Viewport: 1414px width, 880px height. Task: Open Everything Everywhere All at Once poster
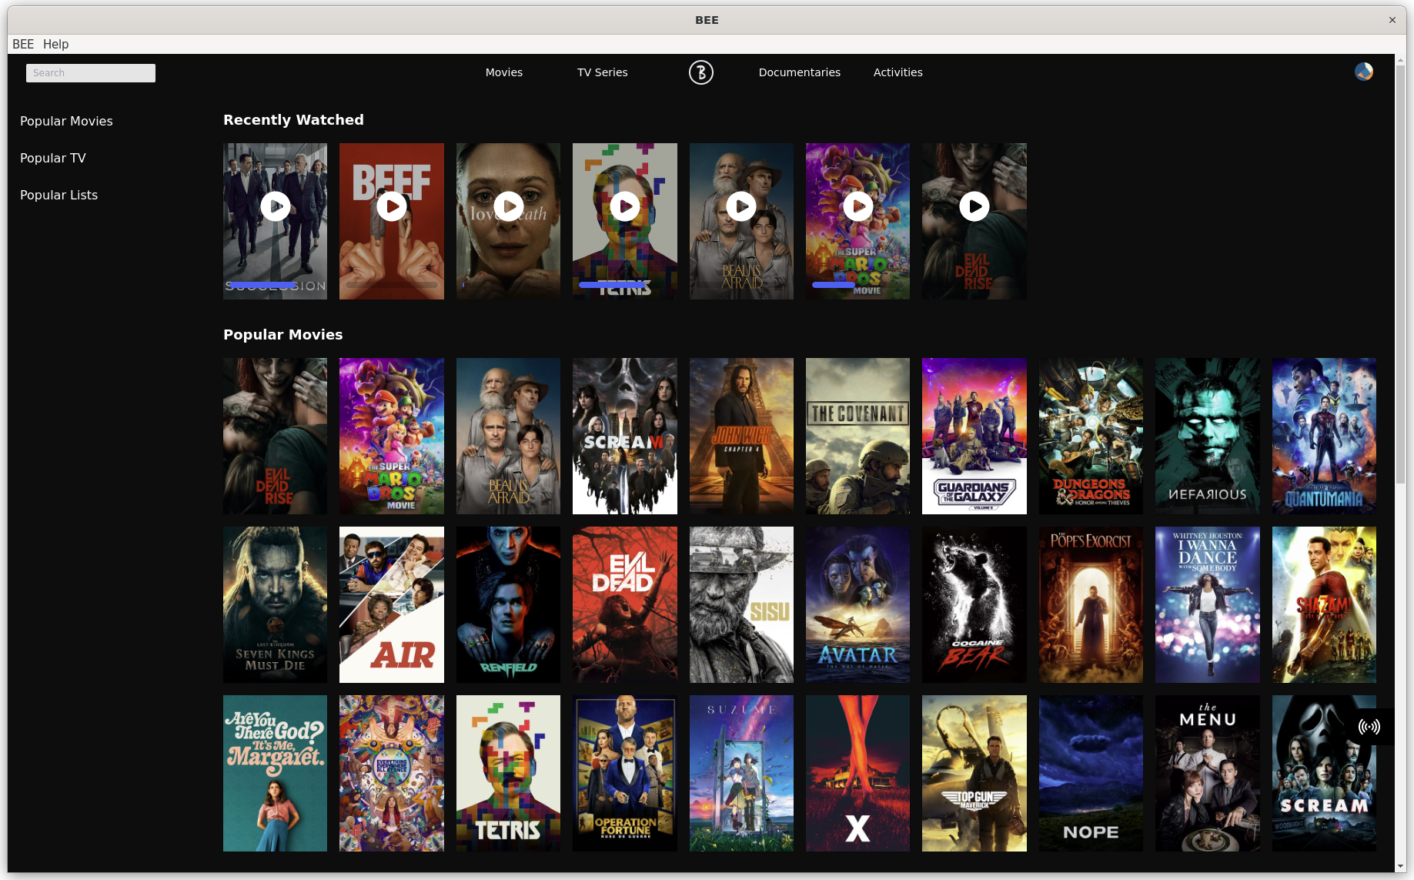point(392,773)
